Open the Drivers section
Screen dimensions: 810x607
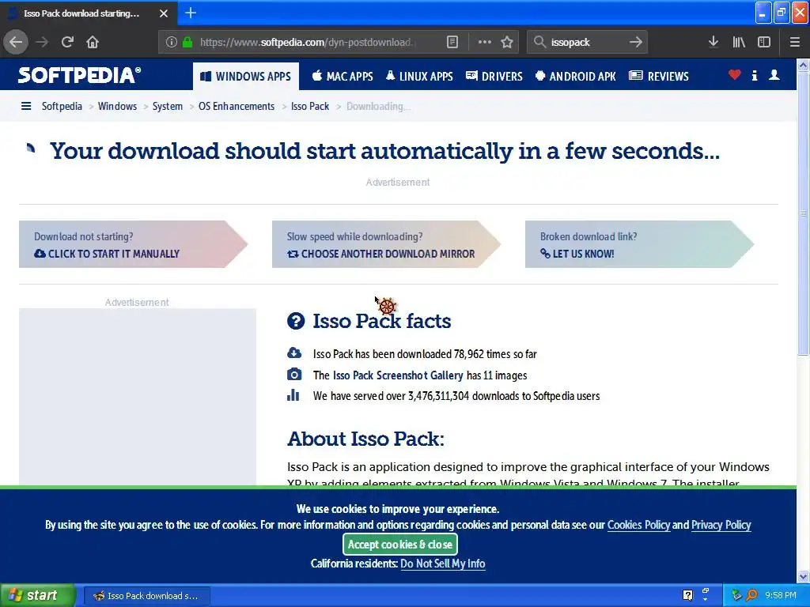tap(494, 77)
